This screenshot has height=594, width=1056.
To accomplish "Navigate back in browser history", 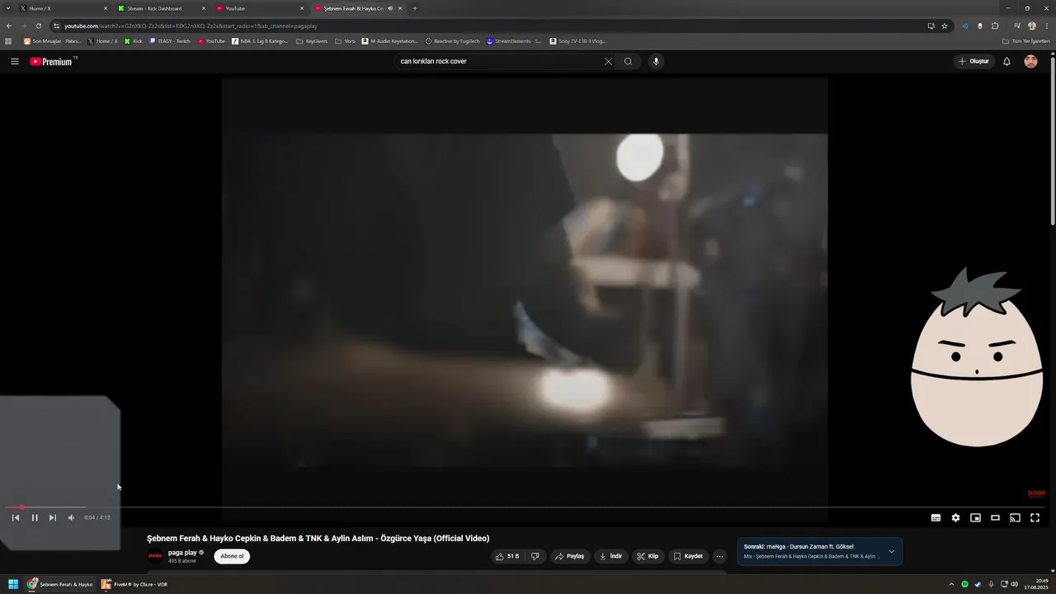I will [x=9, y=26].
